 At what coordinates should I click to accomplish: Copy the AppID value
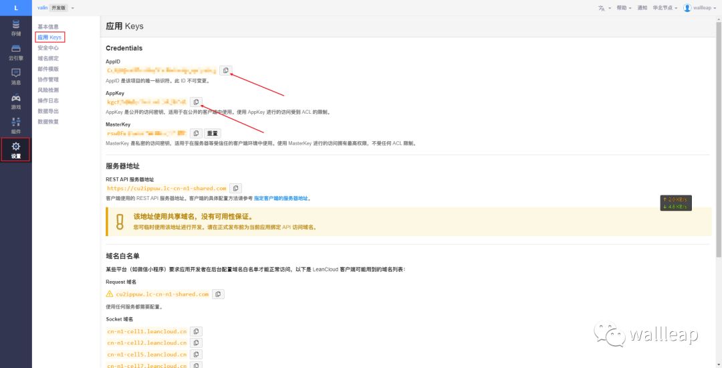226,70
